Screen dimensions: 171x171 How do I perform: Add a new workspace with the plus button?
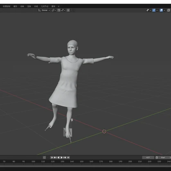[x=59, y=6]
